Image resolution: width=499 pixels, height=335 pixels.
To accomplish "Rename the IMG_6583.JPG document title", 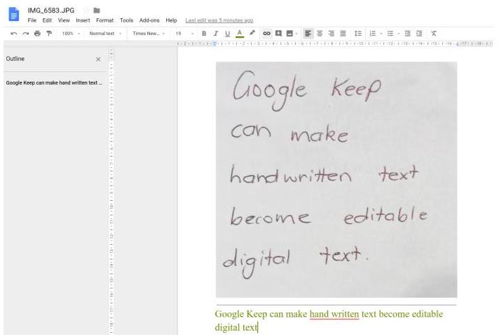I will pyautogui.click(x=51, y=10).
